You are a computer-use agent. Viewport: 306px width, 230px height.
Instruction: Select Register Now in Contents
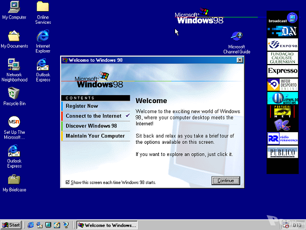click(95, 106)
